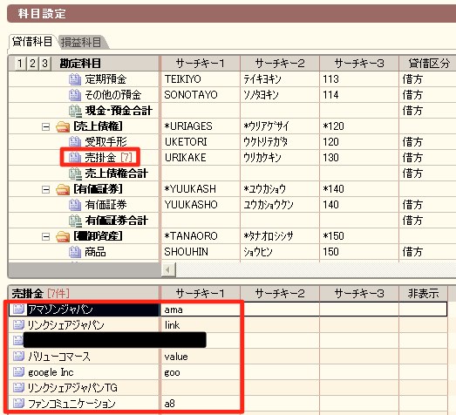Click the level 1 outline button
Screen dimensions: 456x415
pos(20,63)
